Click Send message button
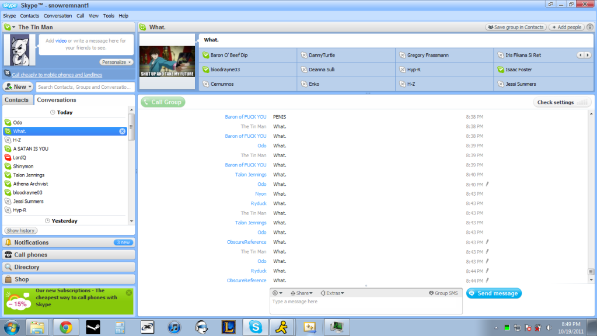597x336 pixels. tap(494, 293)
